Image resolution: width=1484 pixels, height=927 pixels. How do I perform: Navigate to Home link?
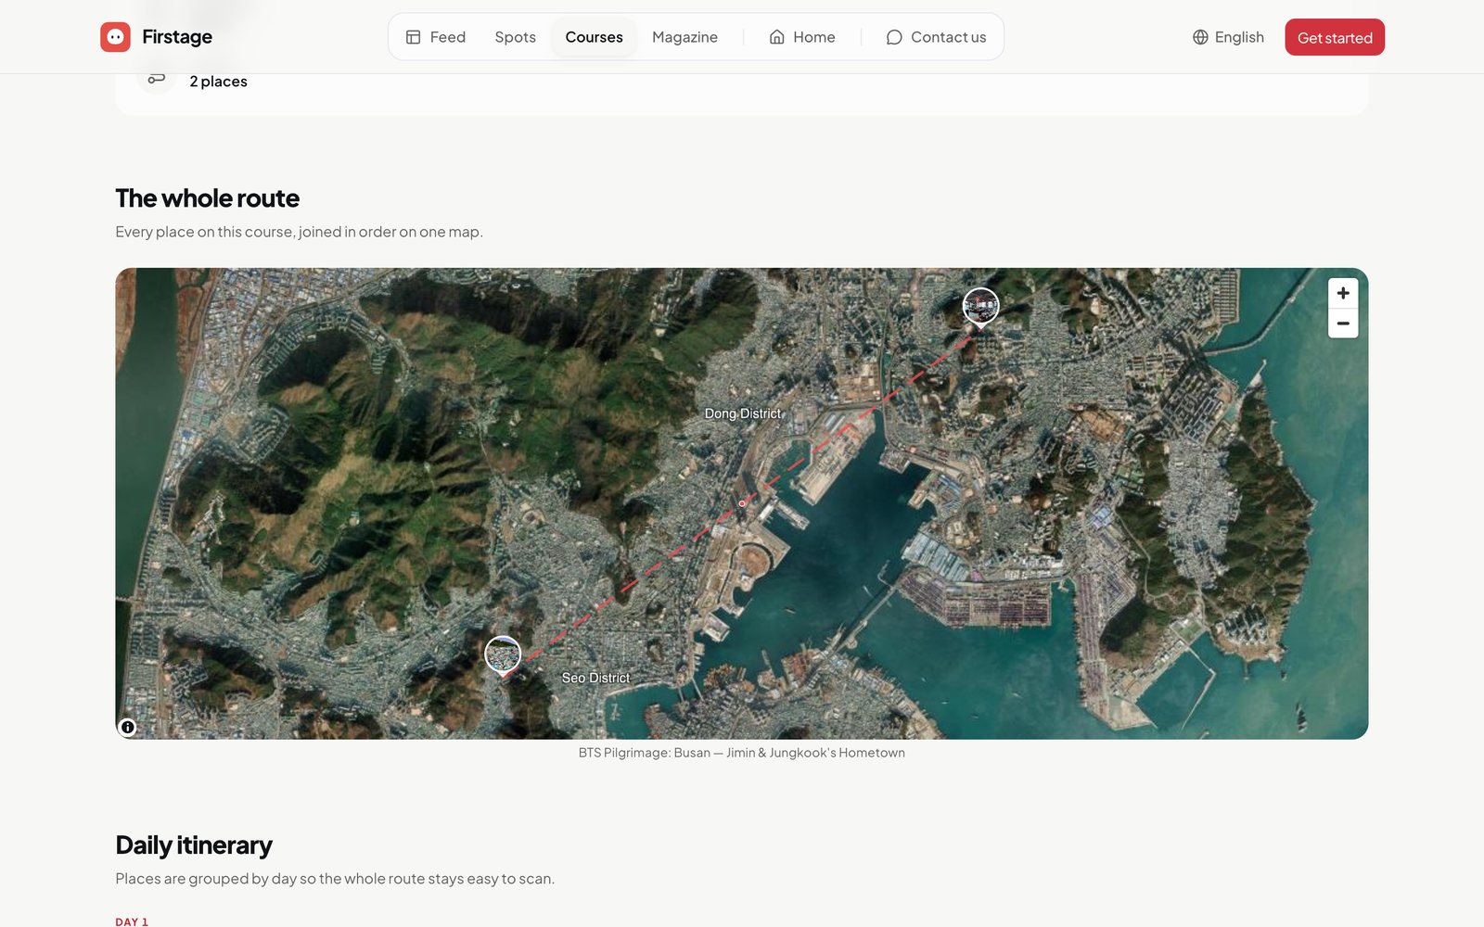(x=802, y=37)
